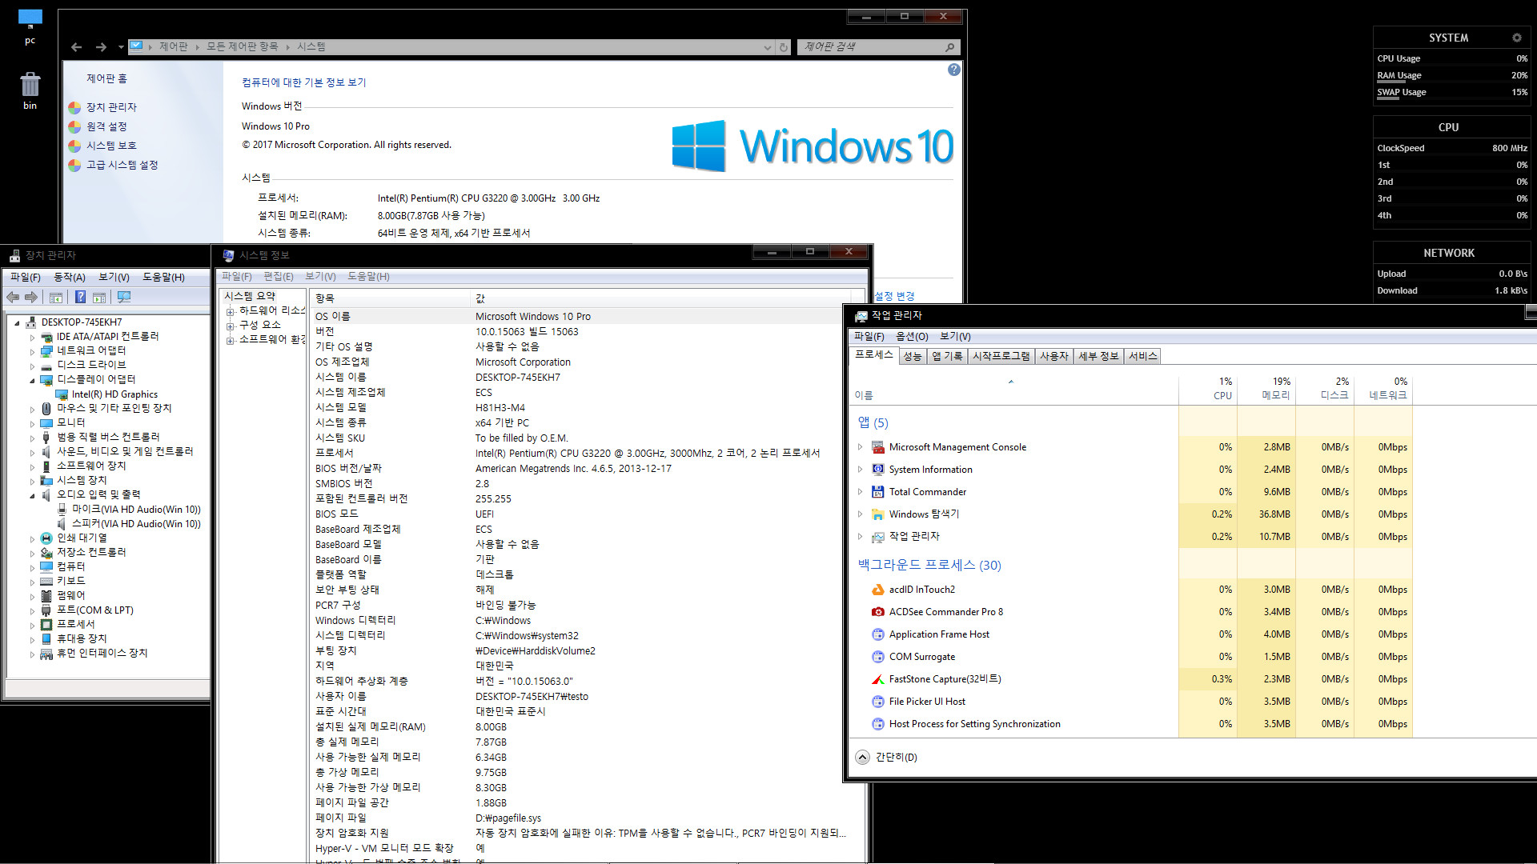
Task: Click System Information process icon
Action: [x=878, y=470]
